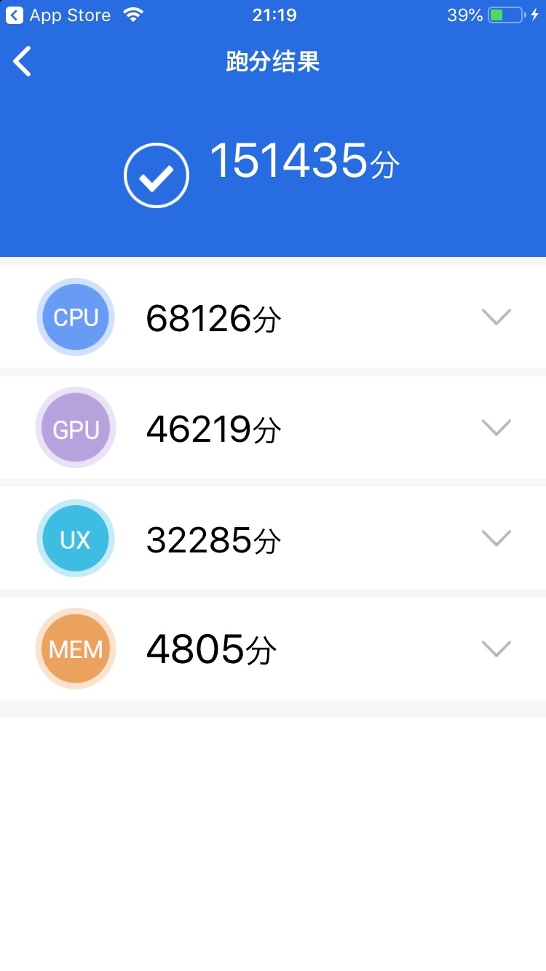Tap the blue CPU circle icon

pyautogui.click(x=76, y=317)
